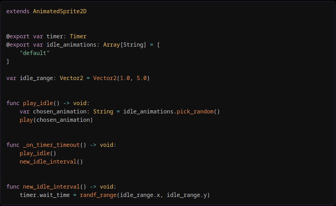Click the indented new_idle_interval() call
This screenshot has height=206, width=336.
pos(51,161)
